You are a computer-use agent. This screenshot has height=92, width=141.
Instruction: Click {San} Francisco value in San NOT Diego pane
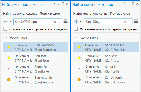pyautogui.click(x=45, y=50)
